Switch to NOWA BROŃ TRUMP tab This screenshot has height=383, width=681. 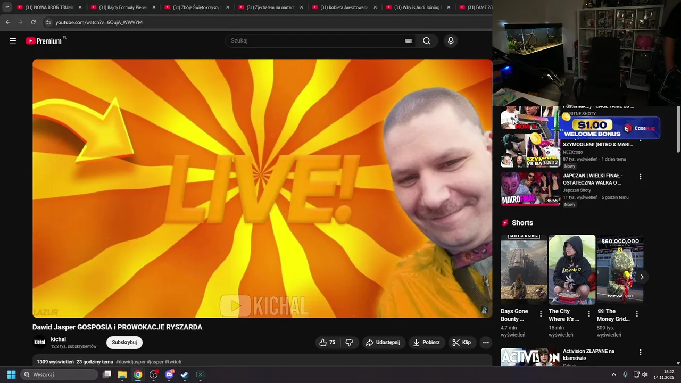[x=49, y=7]
